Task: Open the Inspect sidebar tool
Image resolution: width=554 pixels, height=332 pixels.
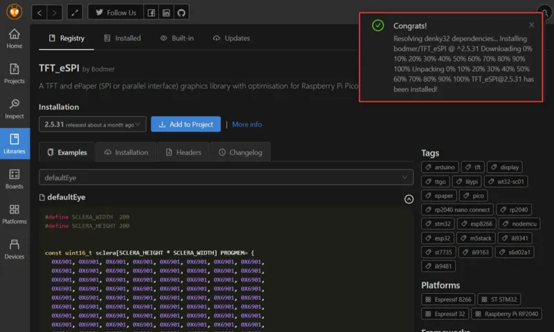Action: coord(15,109)
